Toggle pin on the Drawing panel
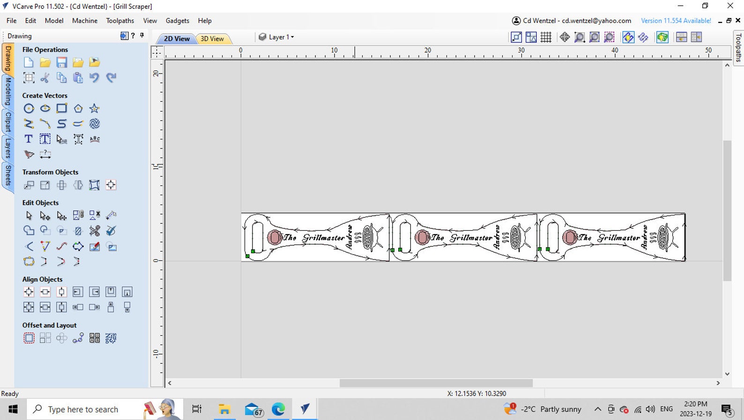The width and height of the screenshot is (744, 420). [x=142, y=36]
